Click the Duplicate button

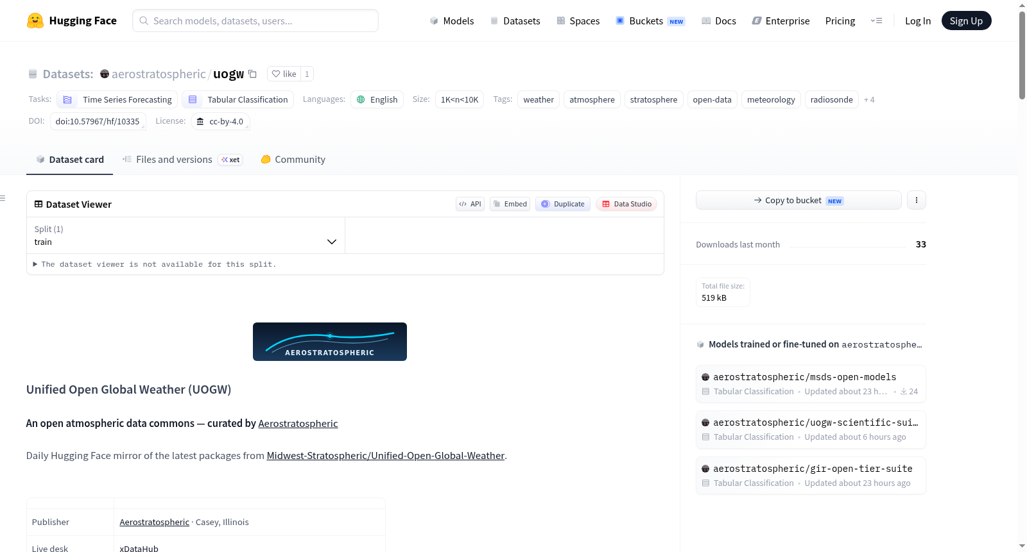[563, 204]
